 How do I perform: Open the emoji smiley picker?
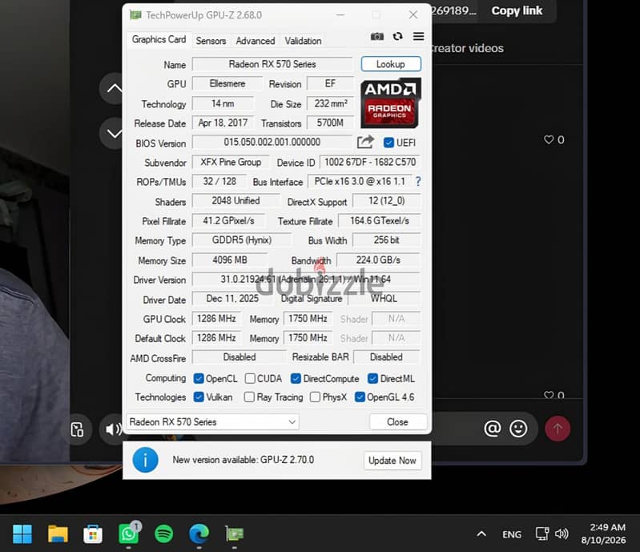(x=518, y=429)
